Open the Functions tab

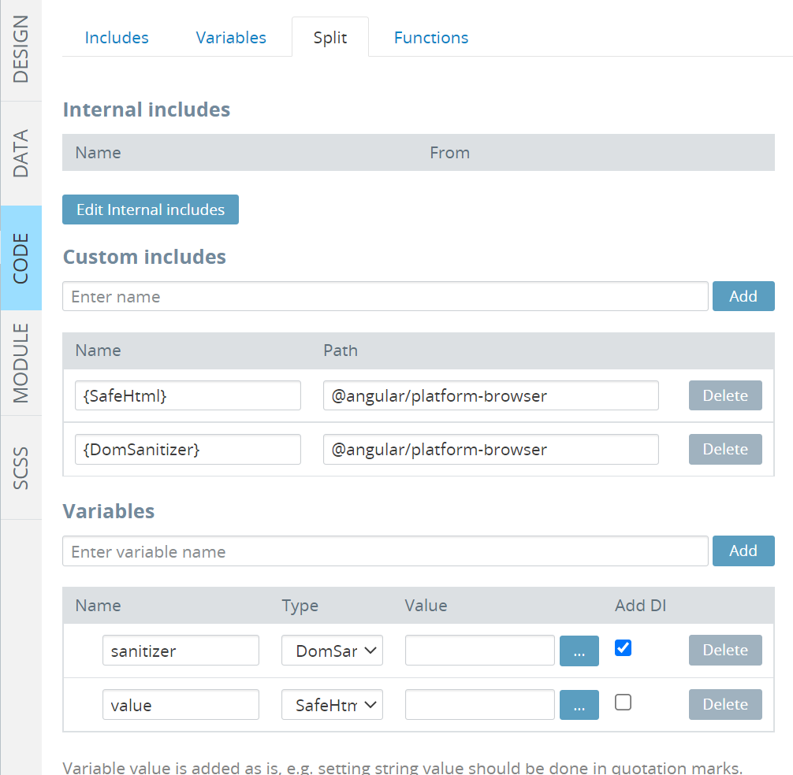431,38
